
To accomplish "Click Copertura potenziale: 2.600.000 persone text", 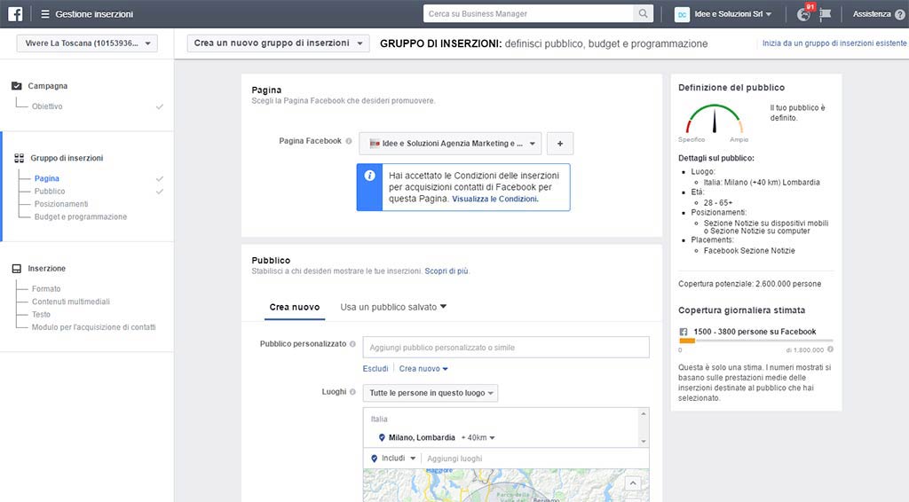I will coord(749,284).
